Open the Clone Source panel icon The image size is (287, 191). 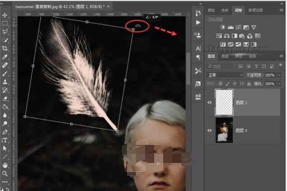coord(198,35)
